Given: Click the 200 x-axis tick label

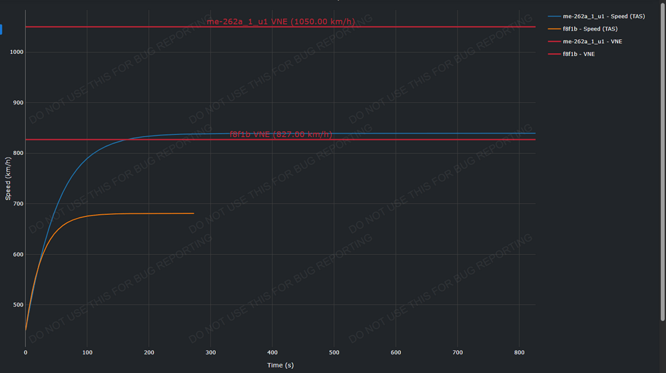Looking at the screenshot, I should pos(149,352).
